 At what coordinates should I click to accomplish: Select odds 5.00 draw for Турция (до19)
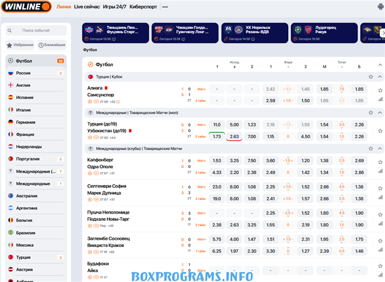pos(234,125)
